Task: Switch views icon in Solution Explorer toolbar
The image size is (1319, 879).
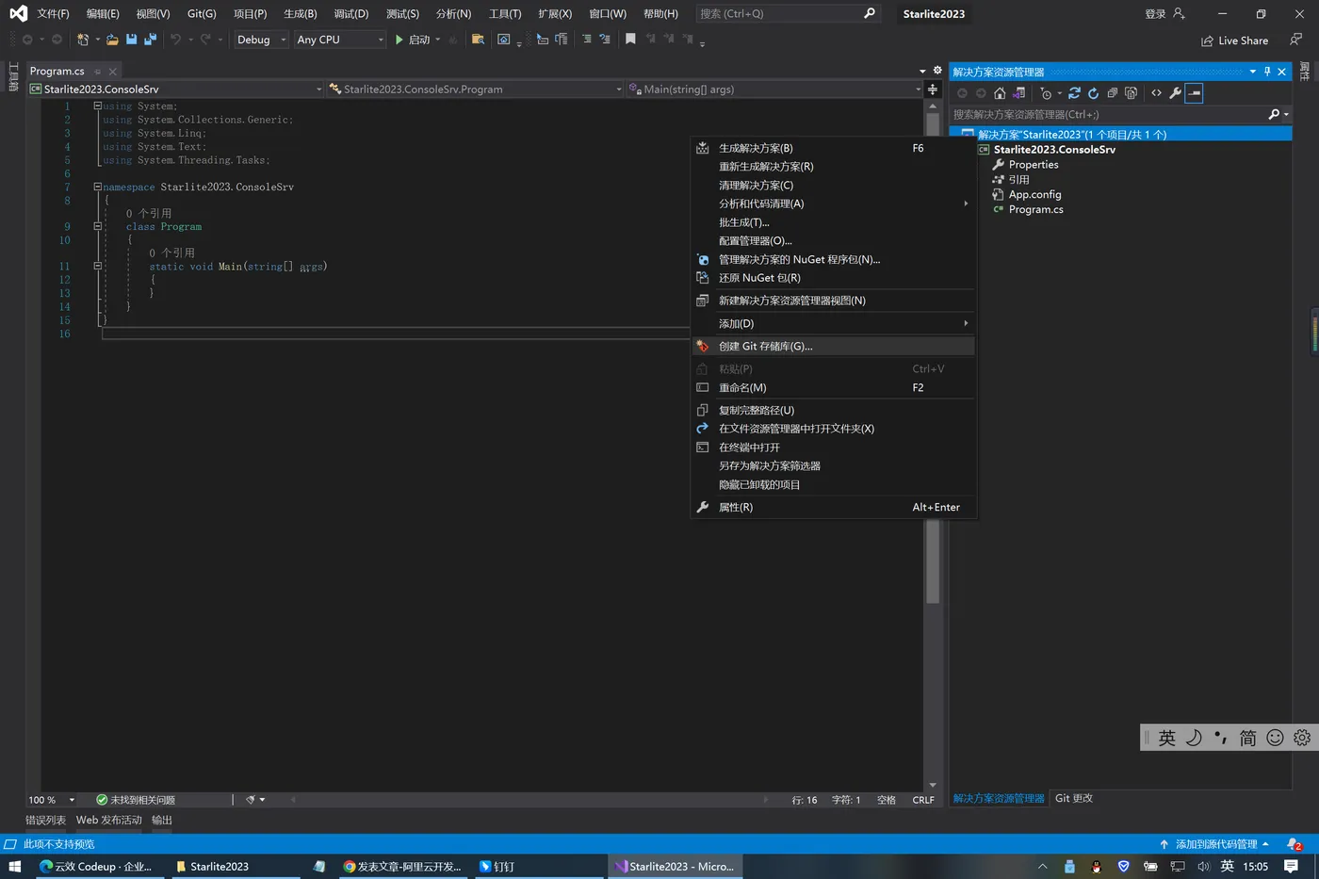Action: point(1018,93)
